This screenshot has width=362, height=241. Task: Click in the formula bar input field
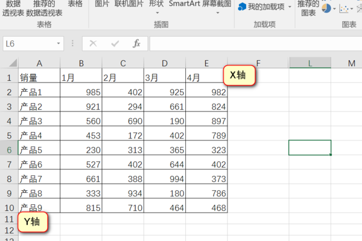pyautogui.click(x=253, y=43)
